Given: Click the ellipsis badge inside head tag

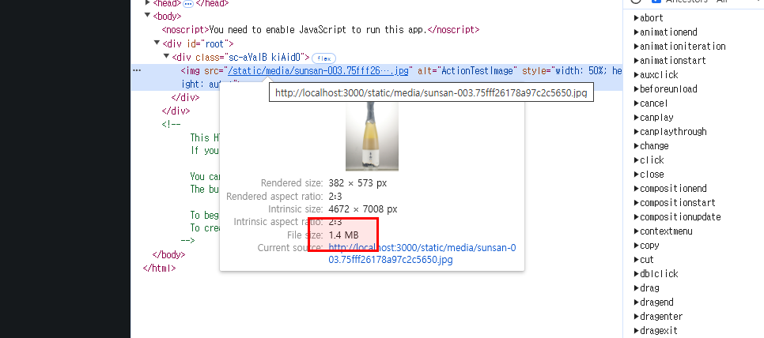Looking at the screenshot, I should click(x=188, y=3).
